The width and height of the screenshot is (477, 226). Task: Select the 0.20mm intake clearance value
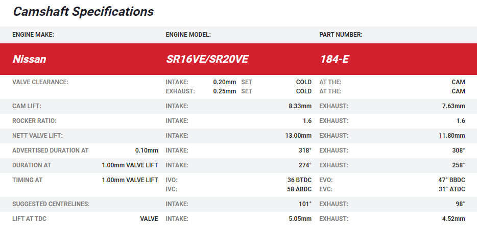pyautogui.click(x=224, y=82)
